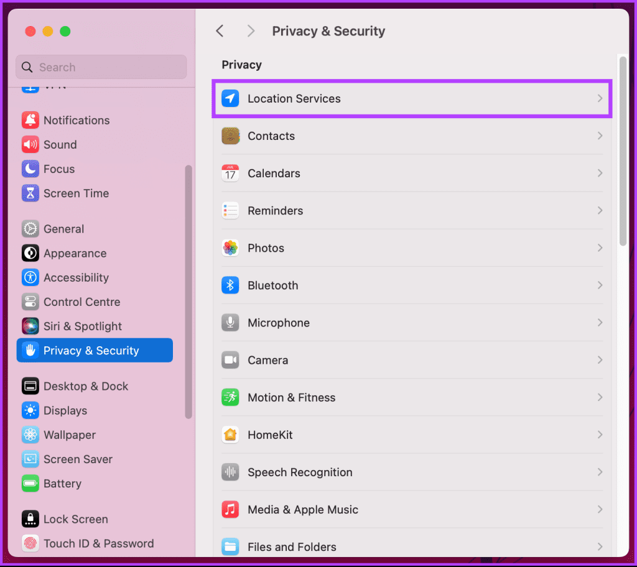Click the Motion & Fitness runner icon

click(230, 397)
